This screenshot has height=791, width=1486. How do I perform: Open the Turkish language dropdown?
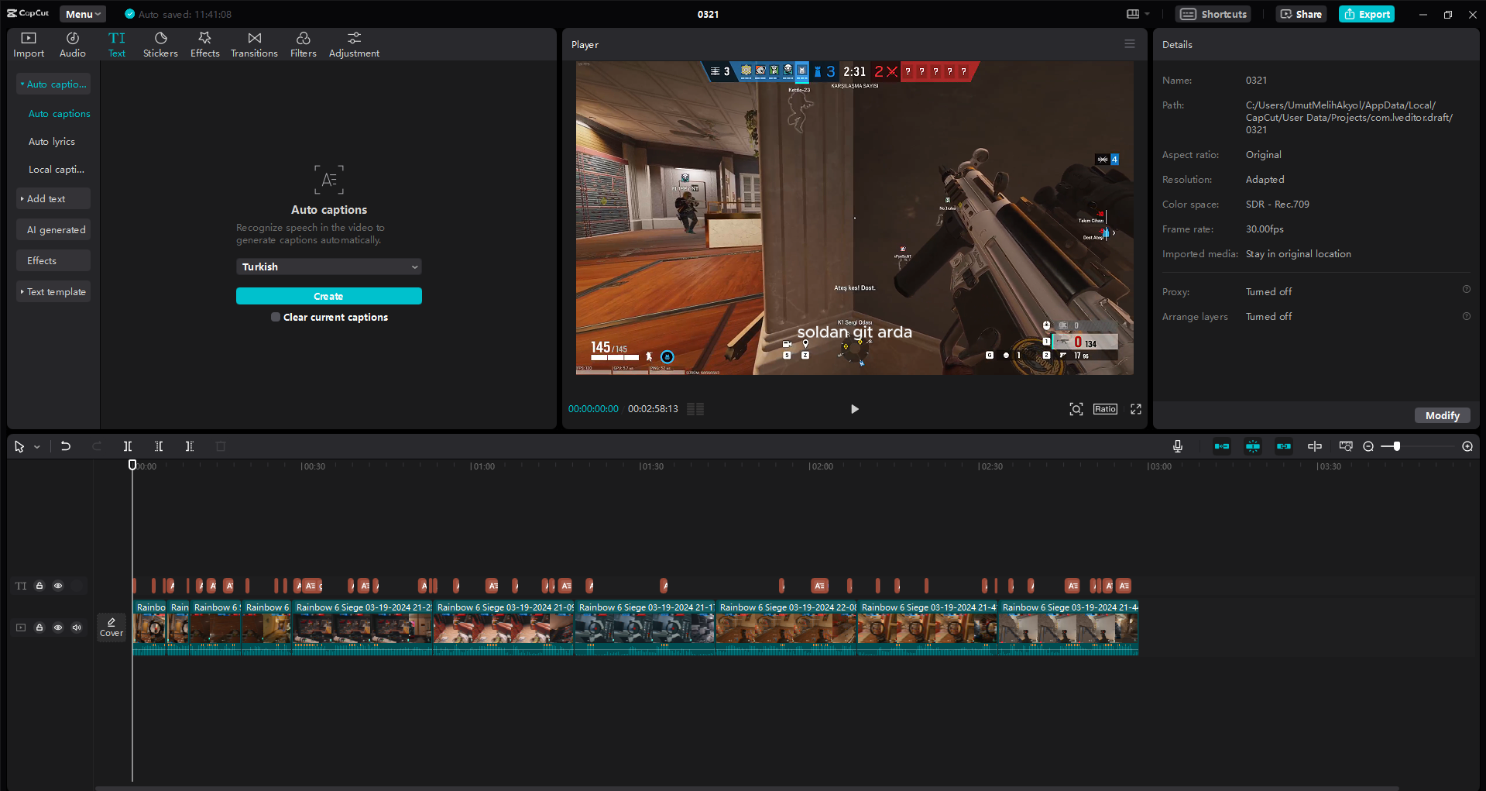coord(329,267)
